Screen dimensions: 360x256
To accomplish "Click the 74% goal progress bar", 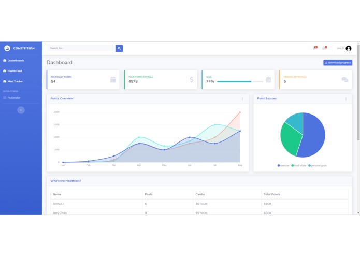I will [x=240, y=81].
